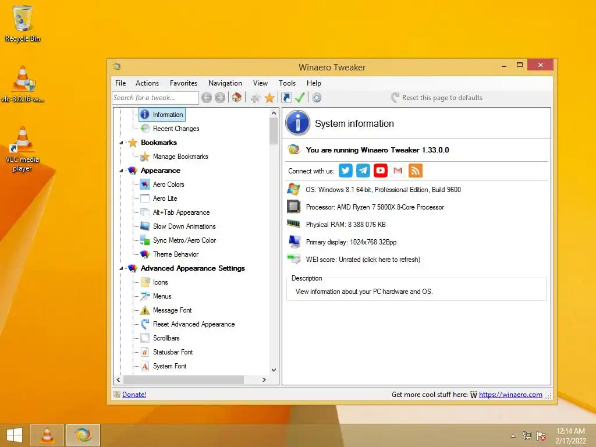This screenshot has width=596, height=447.
Task: Open the Favorites menu
Action: (x=183, y=83)
